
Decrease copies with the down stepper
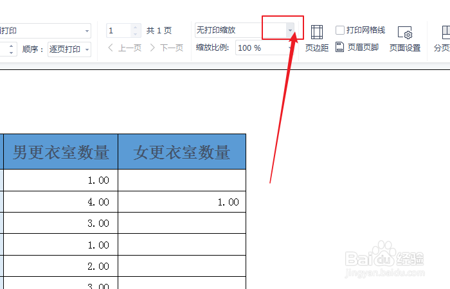pyautogui.click(x=11, y=53)
